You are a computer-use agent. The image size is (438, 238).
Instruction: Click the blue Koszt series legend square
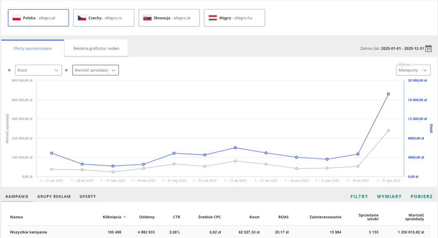pos(10,70)
